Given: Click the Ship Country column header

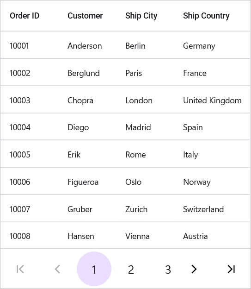Looking at the screenshot, I should 206,16.
